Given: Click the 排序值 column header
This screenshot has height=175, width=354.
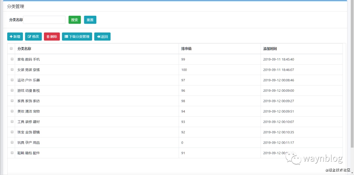Looking at the screenshot, I should point(220,49).
